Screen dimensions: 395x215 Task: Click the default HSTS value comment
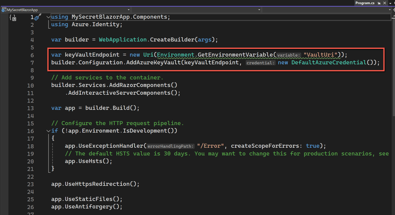tap(227, 154)
